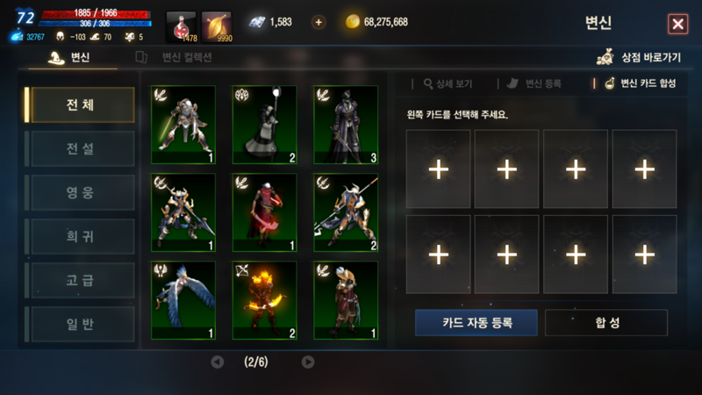Tap the first empty synthesis slot
This screenshot has width=702, height=395.
click(x=438, y=169)
